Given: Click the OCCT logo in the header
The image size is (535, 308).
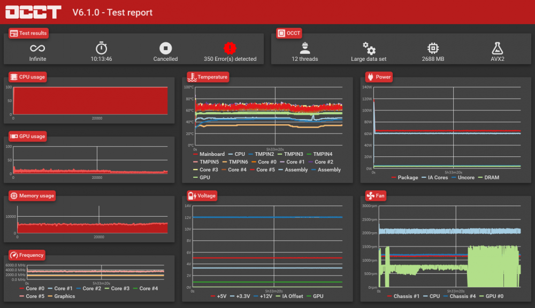Looking at the screenshot, I should point(33,12).
